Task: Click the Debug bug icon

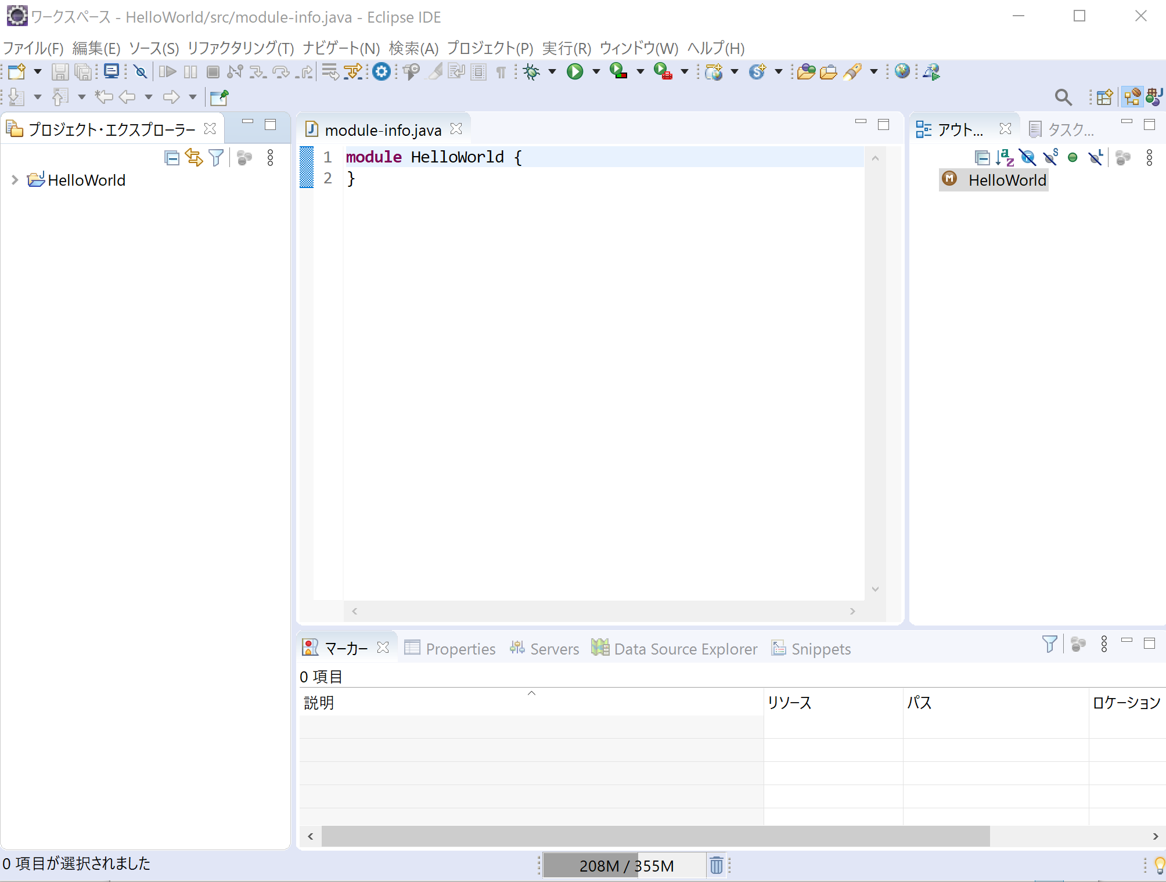Action: pyautogui.click(x=531, y=71)
